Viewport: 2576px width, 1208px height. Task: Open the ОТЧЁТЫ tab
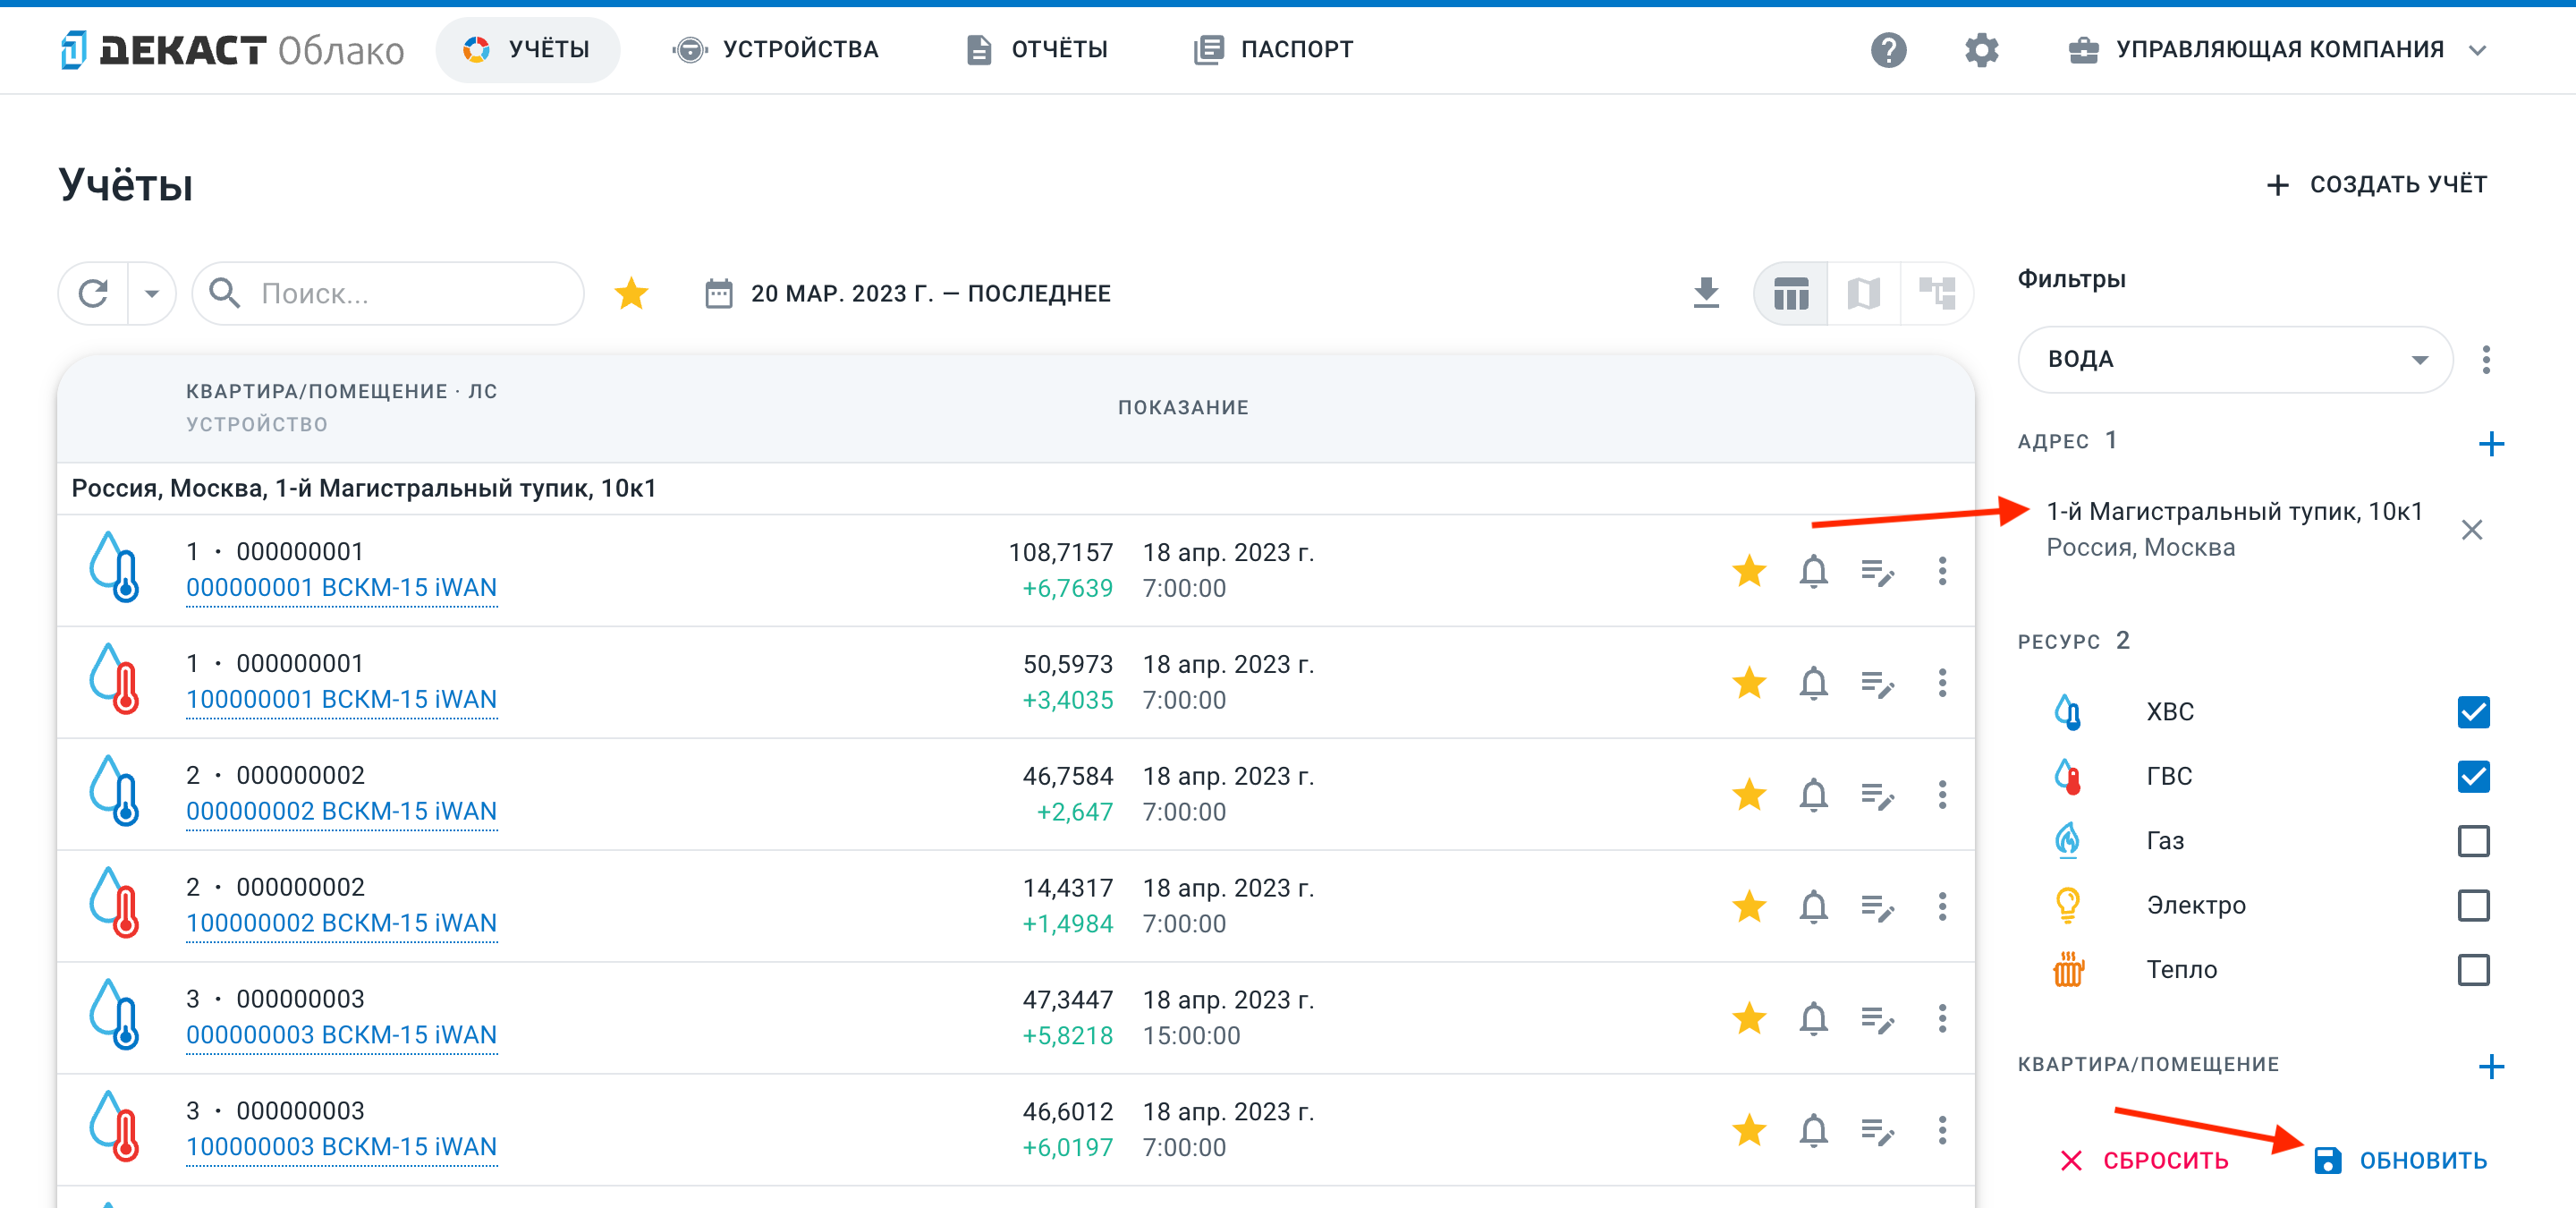point(1037,49)
